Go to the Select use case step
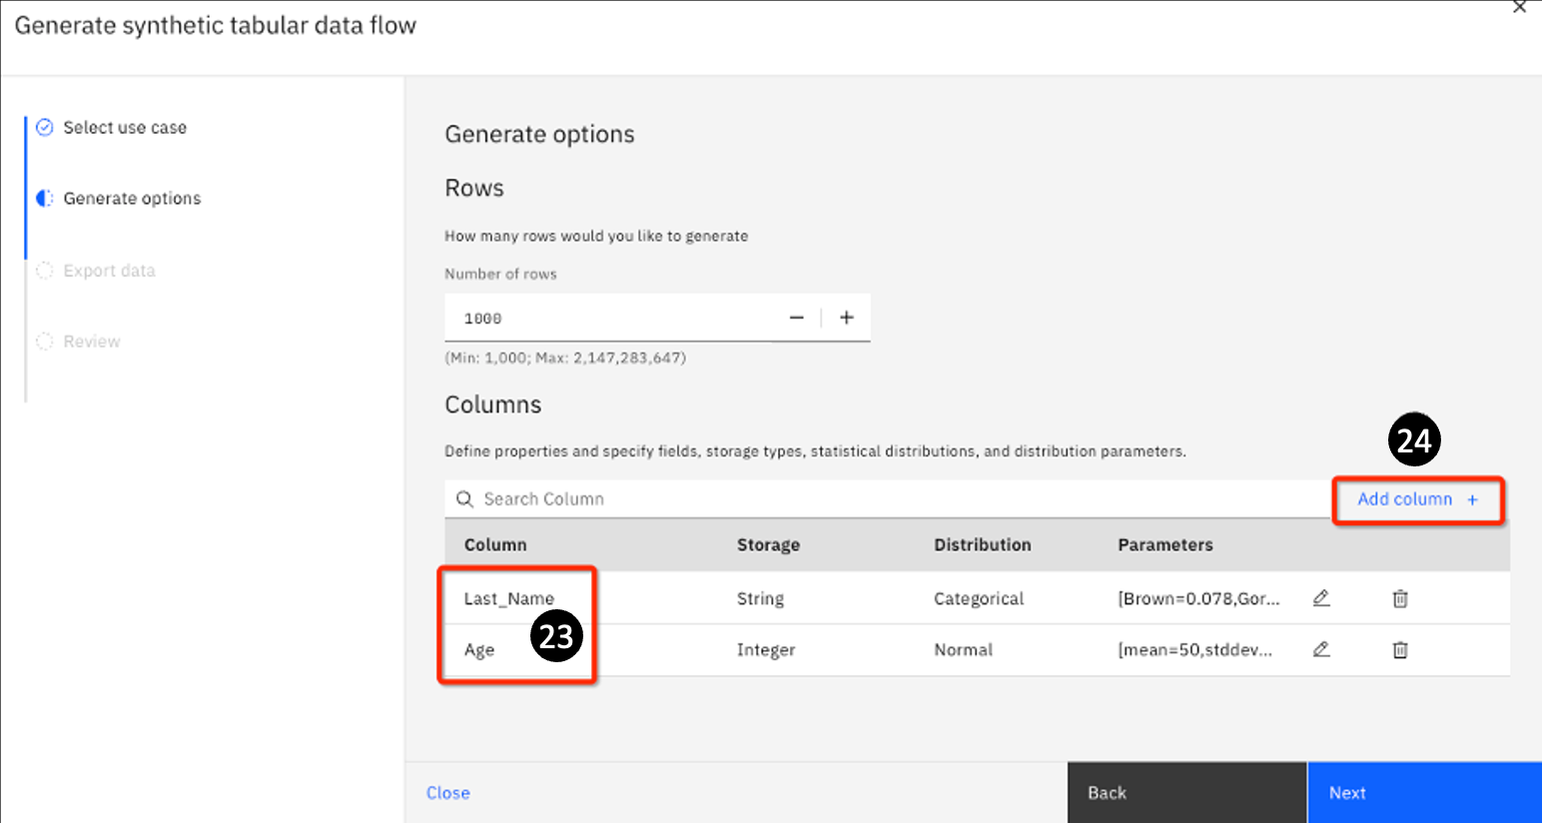Viewport: 1542px width, 823px height. pyautogui.click(x=125, y=128)
